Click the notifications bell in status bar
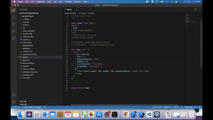Image resolution: width=213 pixels, height=120 pixels. [x=199, y=107]
